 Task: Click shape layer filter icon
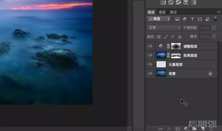(x=200, y=19)
